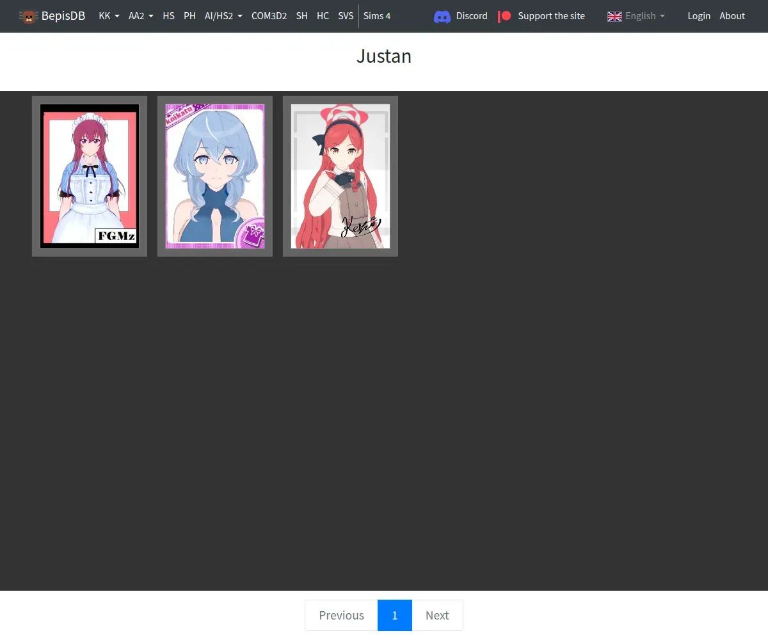Open the PH section
The width and height of the screenshot is (768, 640).
[x=189, y=16]
